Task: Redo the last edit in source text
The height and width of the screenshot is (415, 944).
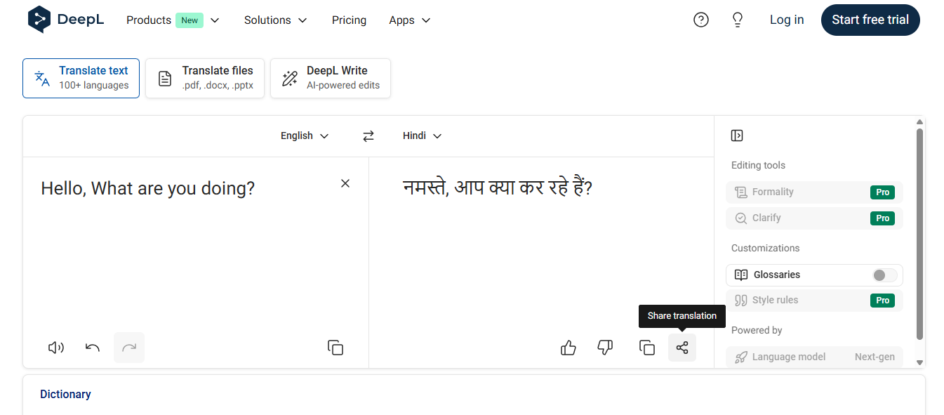Action: pyautogui.click(x=129, y=347)
